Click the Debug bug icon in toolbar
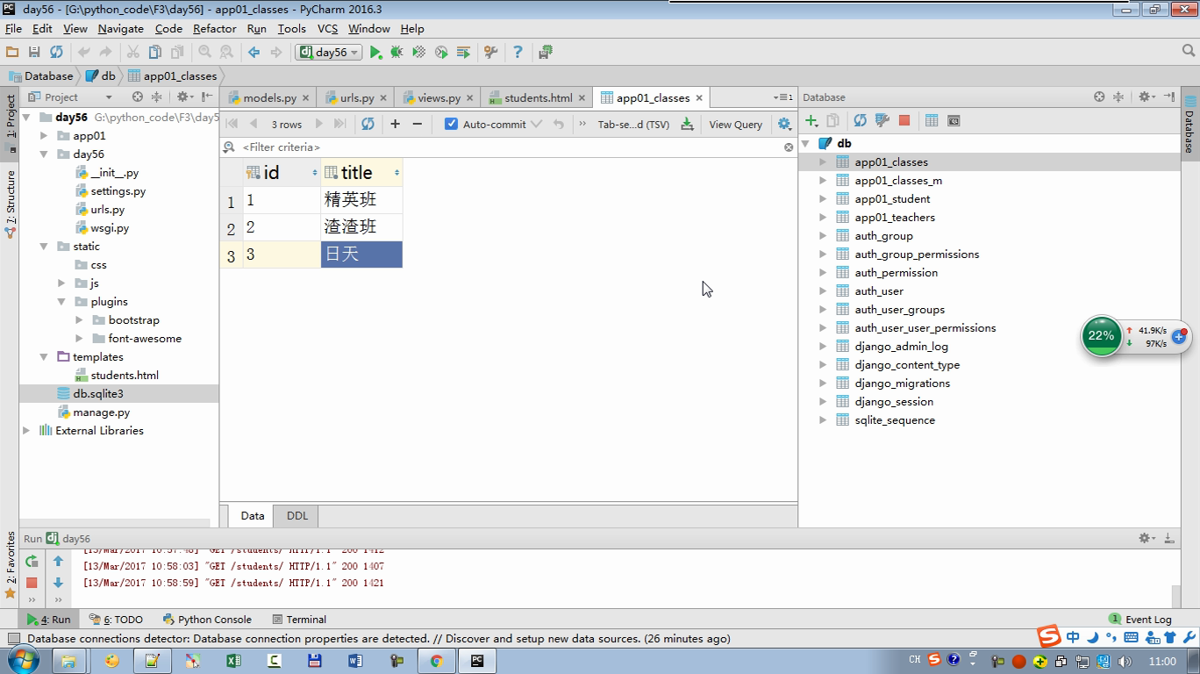Image resolution: width=1200 pixels, height=674 pixels. (397, 53)
